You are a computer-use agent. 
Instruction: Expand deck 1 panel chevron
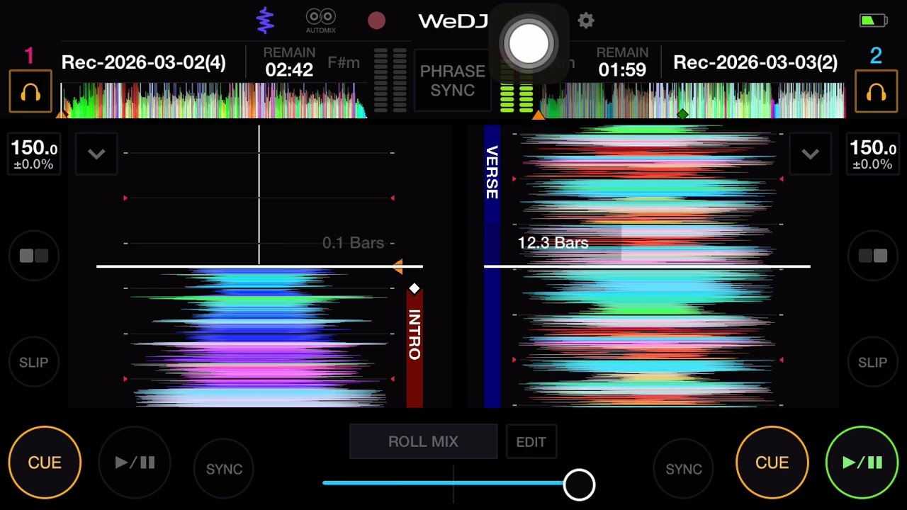(96, 154)
